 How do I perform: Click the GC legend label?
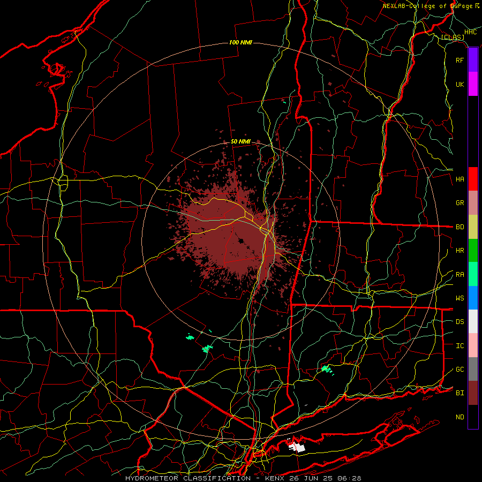(460, 370)
